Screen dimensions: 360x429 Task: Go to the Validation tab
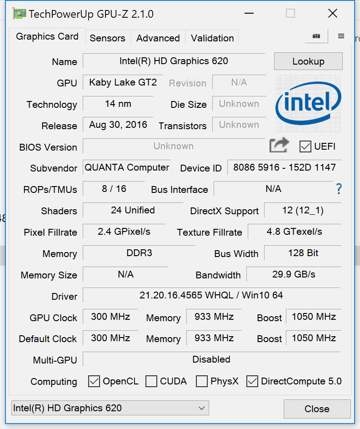[x=212, y=38]
